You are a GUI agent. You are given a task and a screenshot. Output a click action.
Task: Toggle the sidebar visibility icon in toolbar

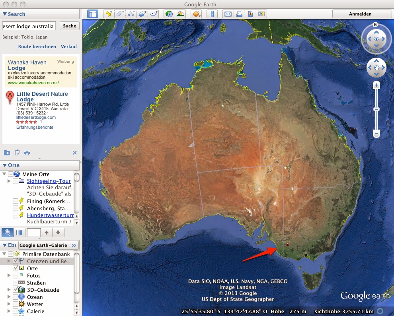click(93, 14)
